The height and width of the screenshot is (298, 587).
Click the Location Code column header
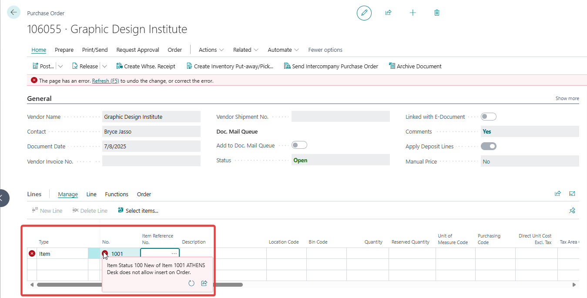pyautogui.click(x=284, y=242)
